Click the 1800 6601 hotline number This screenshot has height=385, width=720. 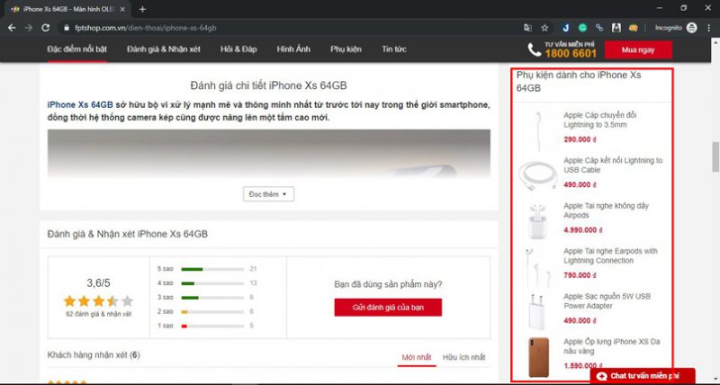coord(571,54)
